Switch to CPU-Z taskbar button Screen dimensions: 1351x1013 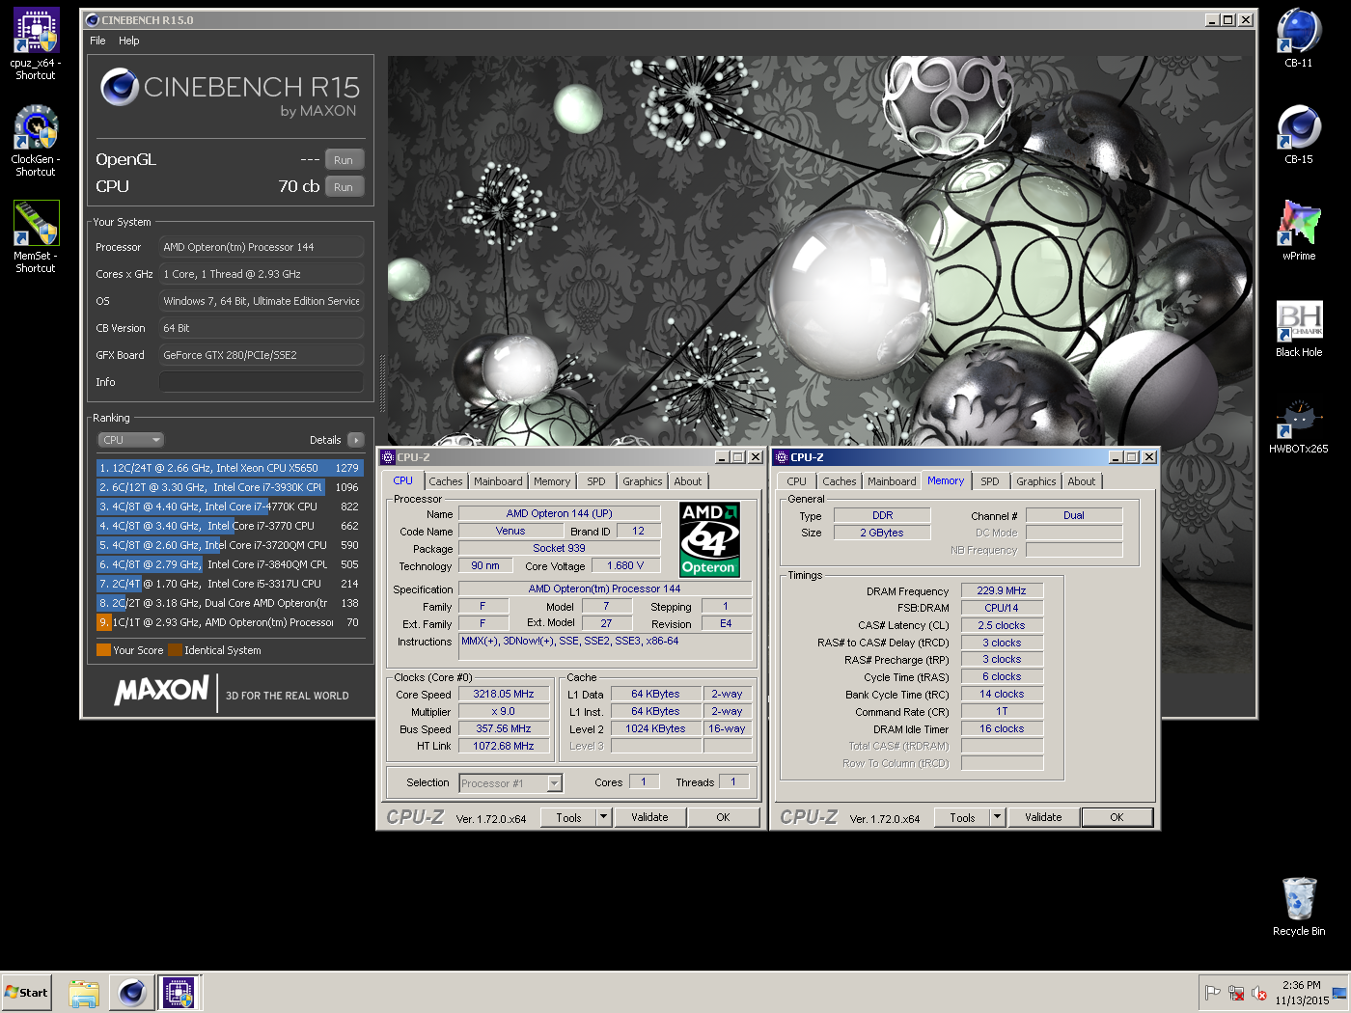coord(179,993)
